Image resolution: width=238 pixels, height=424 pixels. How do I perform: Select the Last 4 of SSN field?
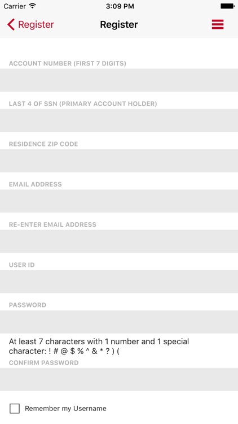(x=119, y=120)
